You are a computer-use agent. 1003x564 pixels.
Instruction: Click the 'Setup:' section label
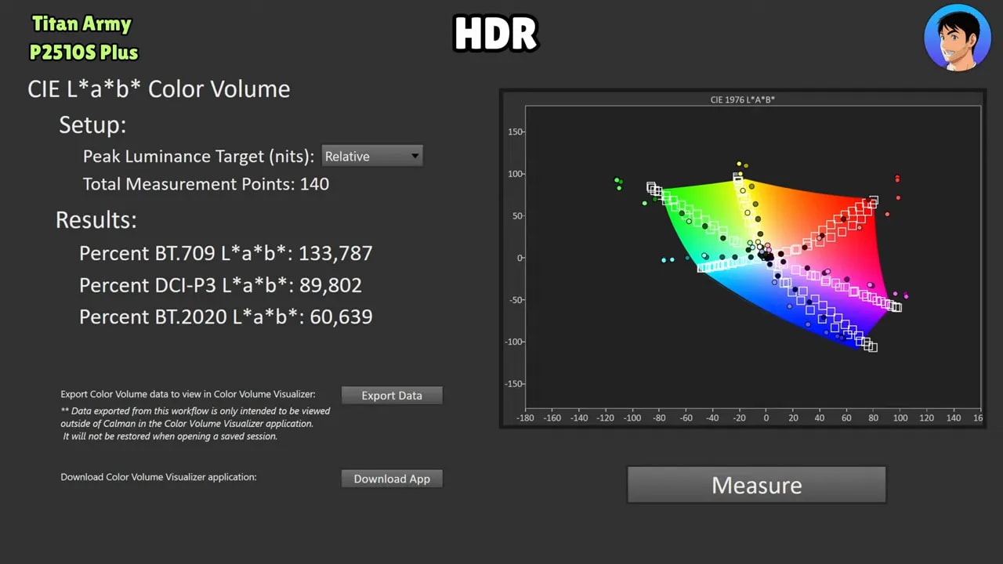point(92,125)
